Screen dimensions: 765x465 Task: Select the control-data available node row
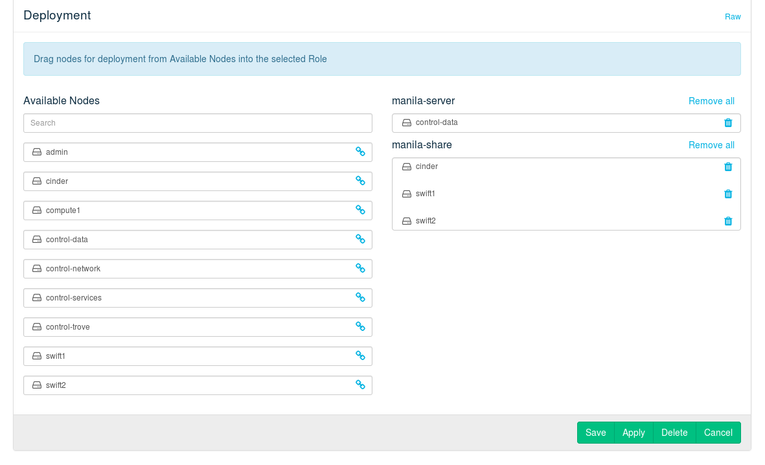click(x=188, y=240)
